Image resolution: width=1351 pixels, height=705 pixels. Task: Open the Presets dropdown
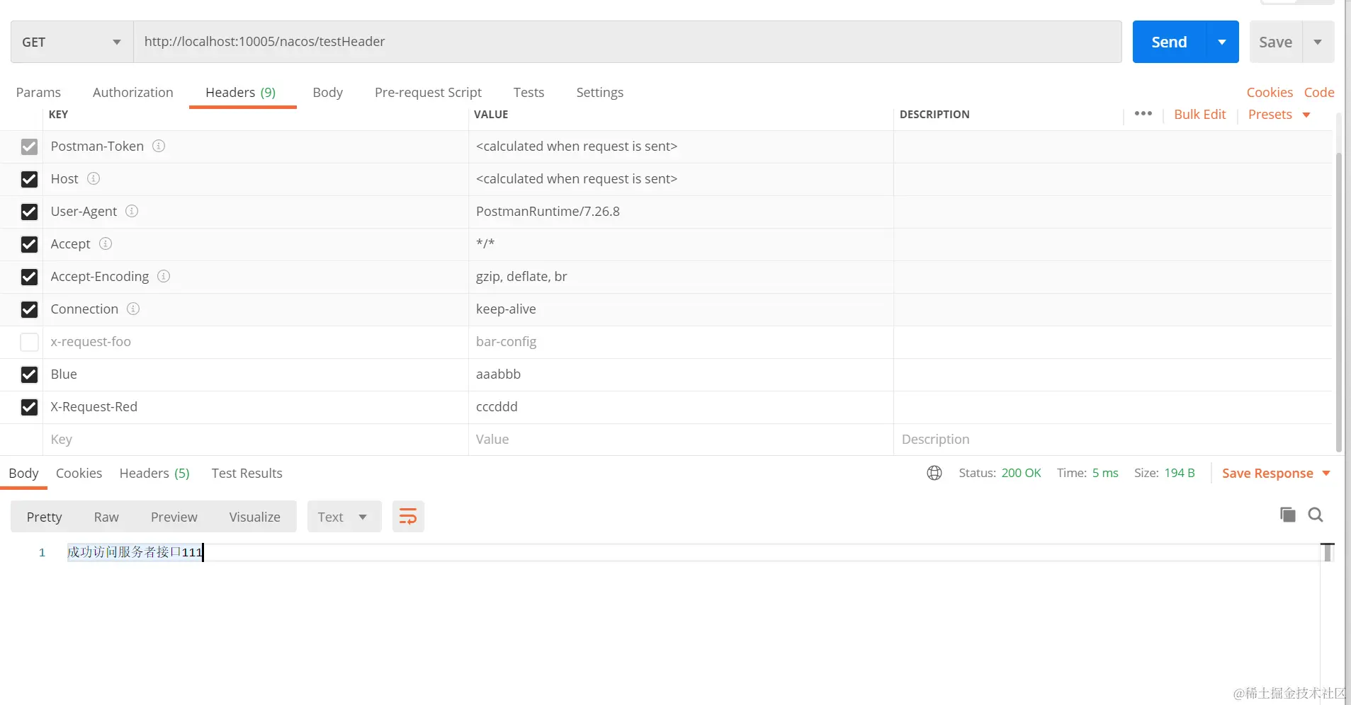1279,114
